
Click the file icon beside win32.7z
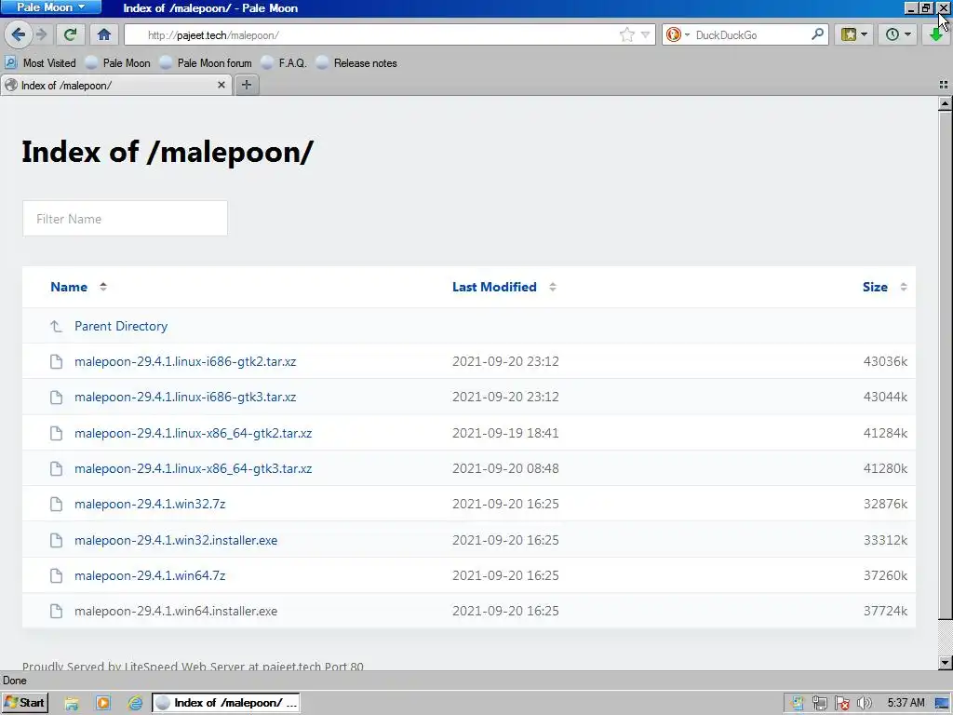point(56,504)
